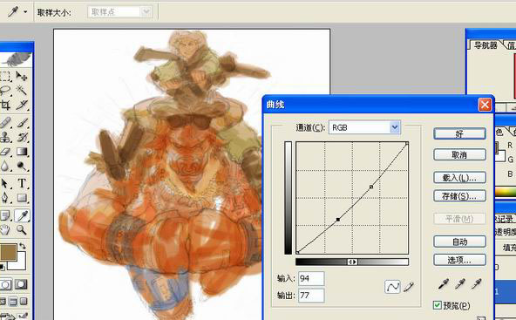Select the Gradient tool
The height and width of the screenshot is (320, 516).
[22, 152]
